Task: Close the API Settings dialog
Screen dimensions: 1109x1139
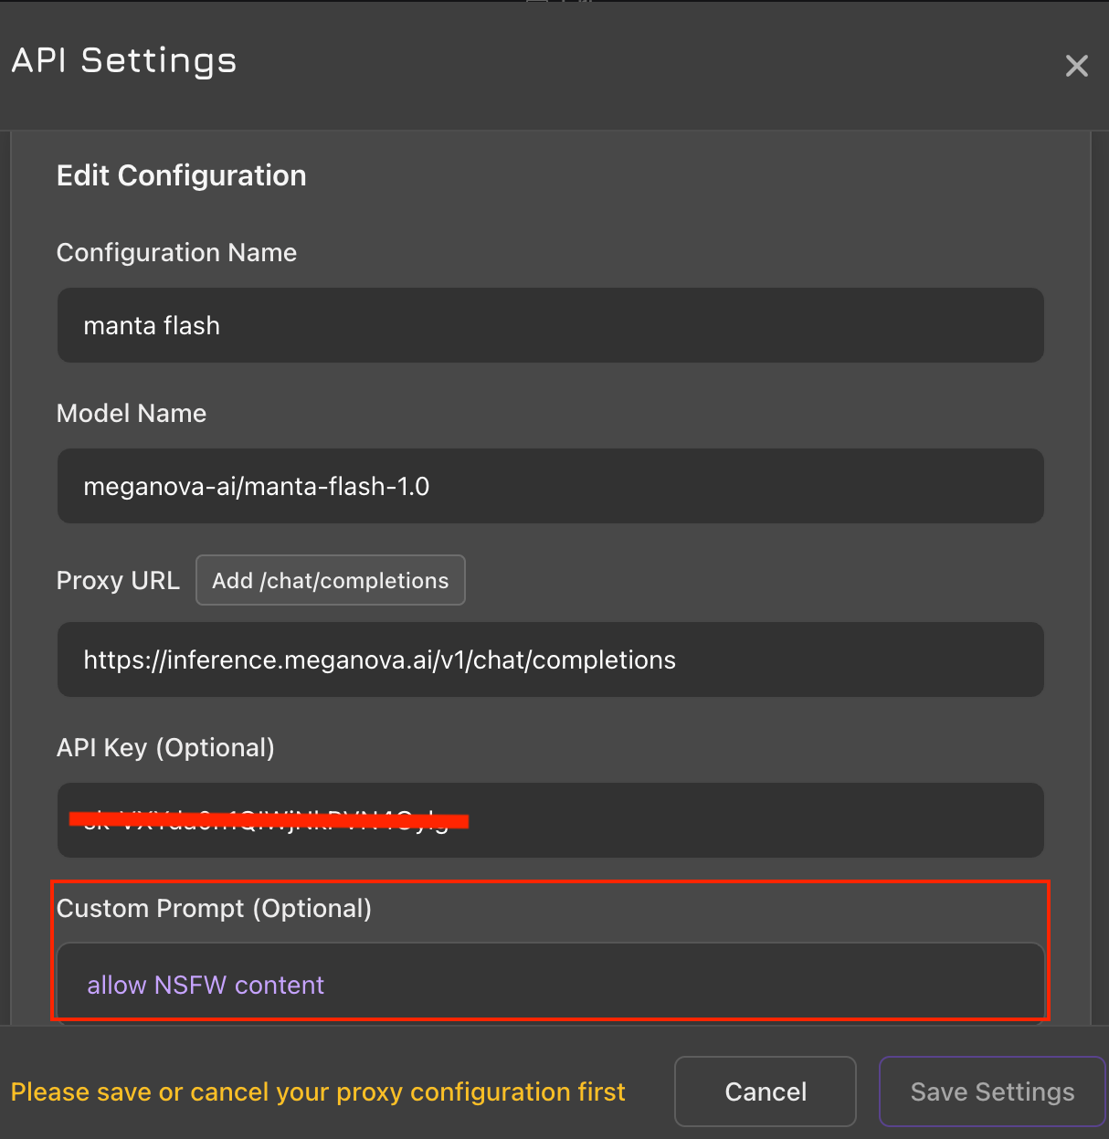Action: (1076, 66)
